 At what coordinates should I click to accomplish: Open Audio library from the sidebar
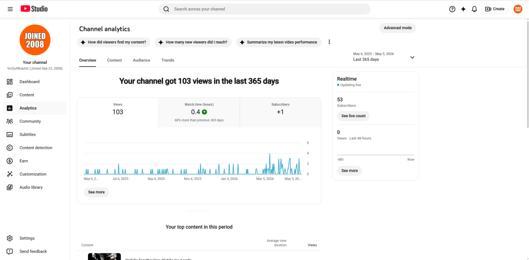(x=35, y=187)
